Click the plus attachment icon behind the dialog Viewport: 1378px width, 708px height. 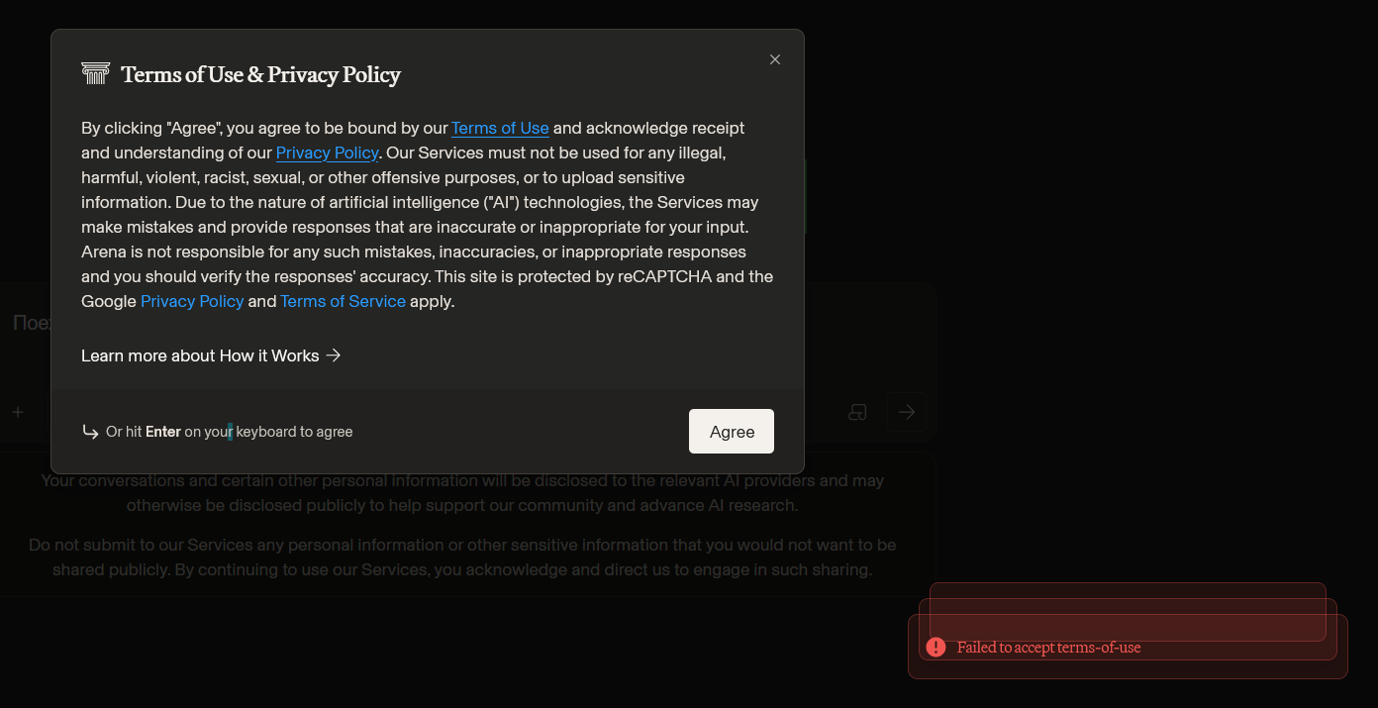tap(18, 412)
